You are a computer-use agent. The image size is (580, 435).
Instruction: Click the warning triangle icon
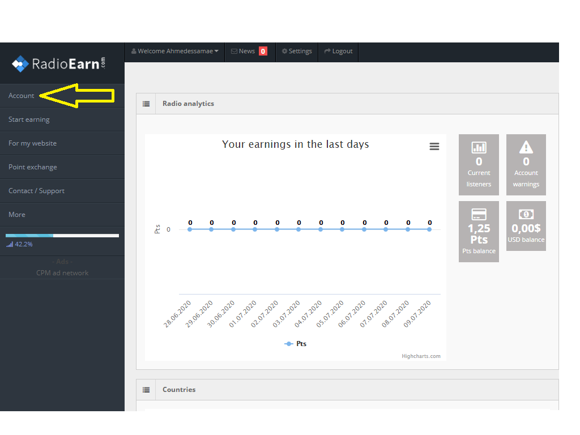tap(526, 147)
